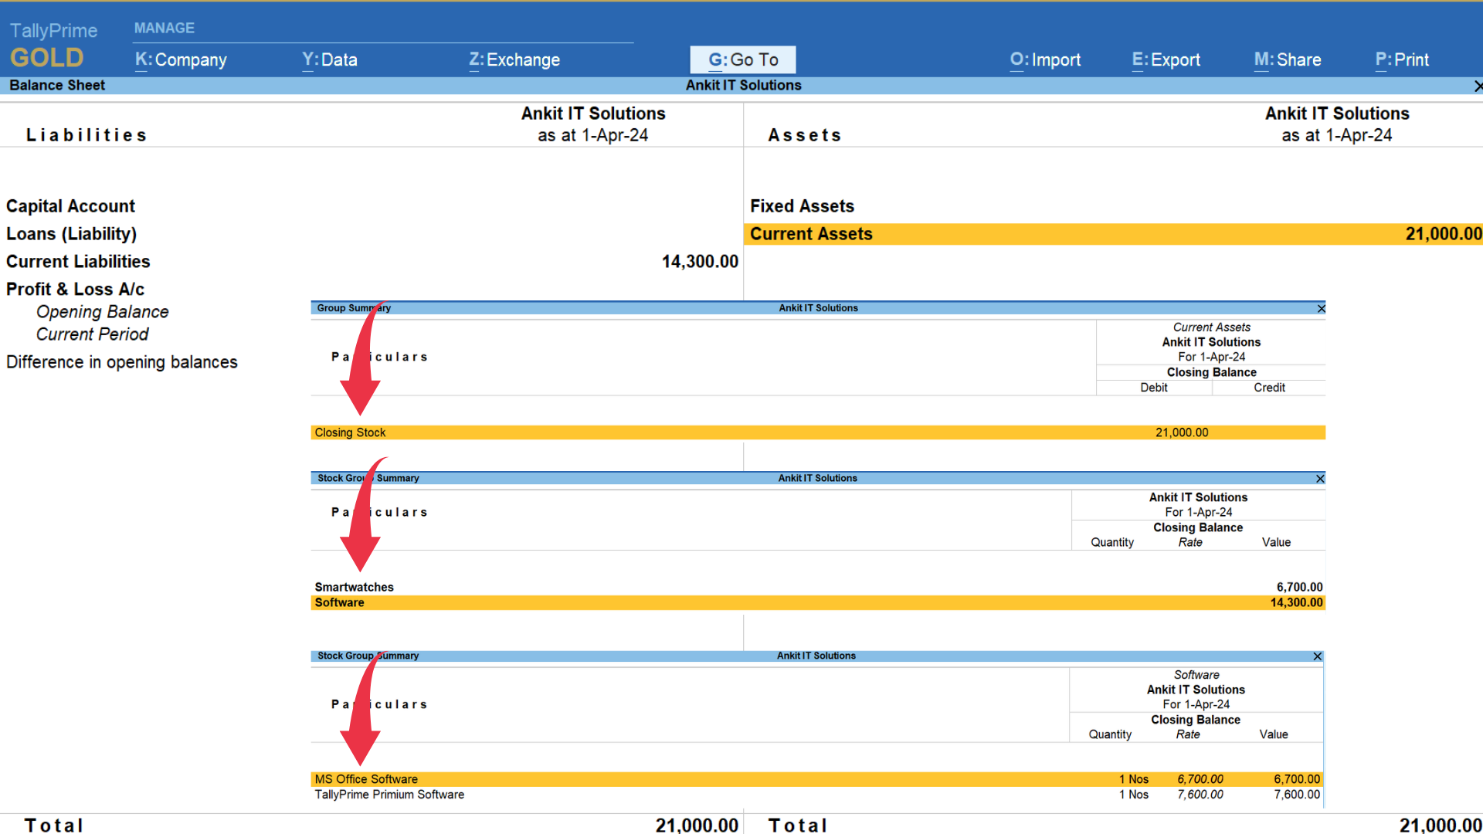The width and height of the screenshot is (1483, 834).
Task: Select Closing Stock row in Group Summary
Action: [x=818, y=432]
